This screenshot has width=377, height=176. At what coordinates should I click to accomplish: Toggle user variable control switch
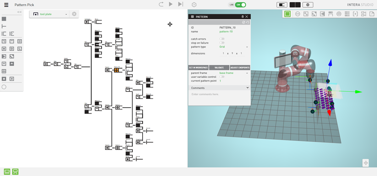[x=222, y=77]
